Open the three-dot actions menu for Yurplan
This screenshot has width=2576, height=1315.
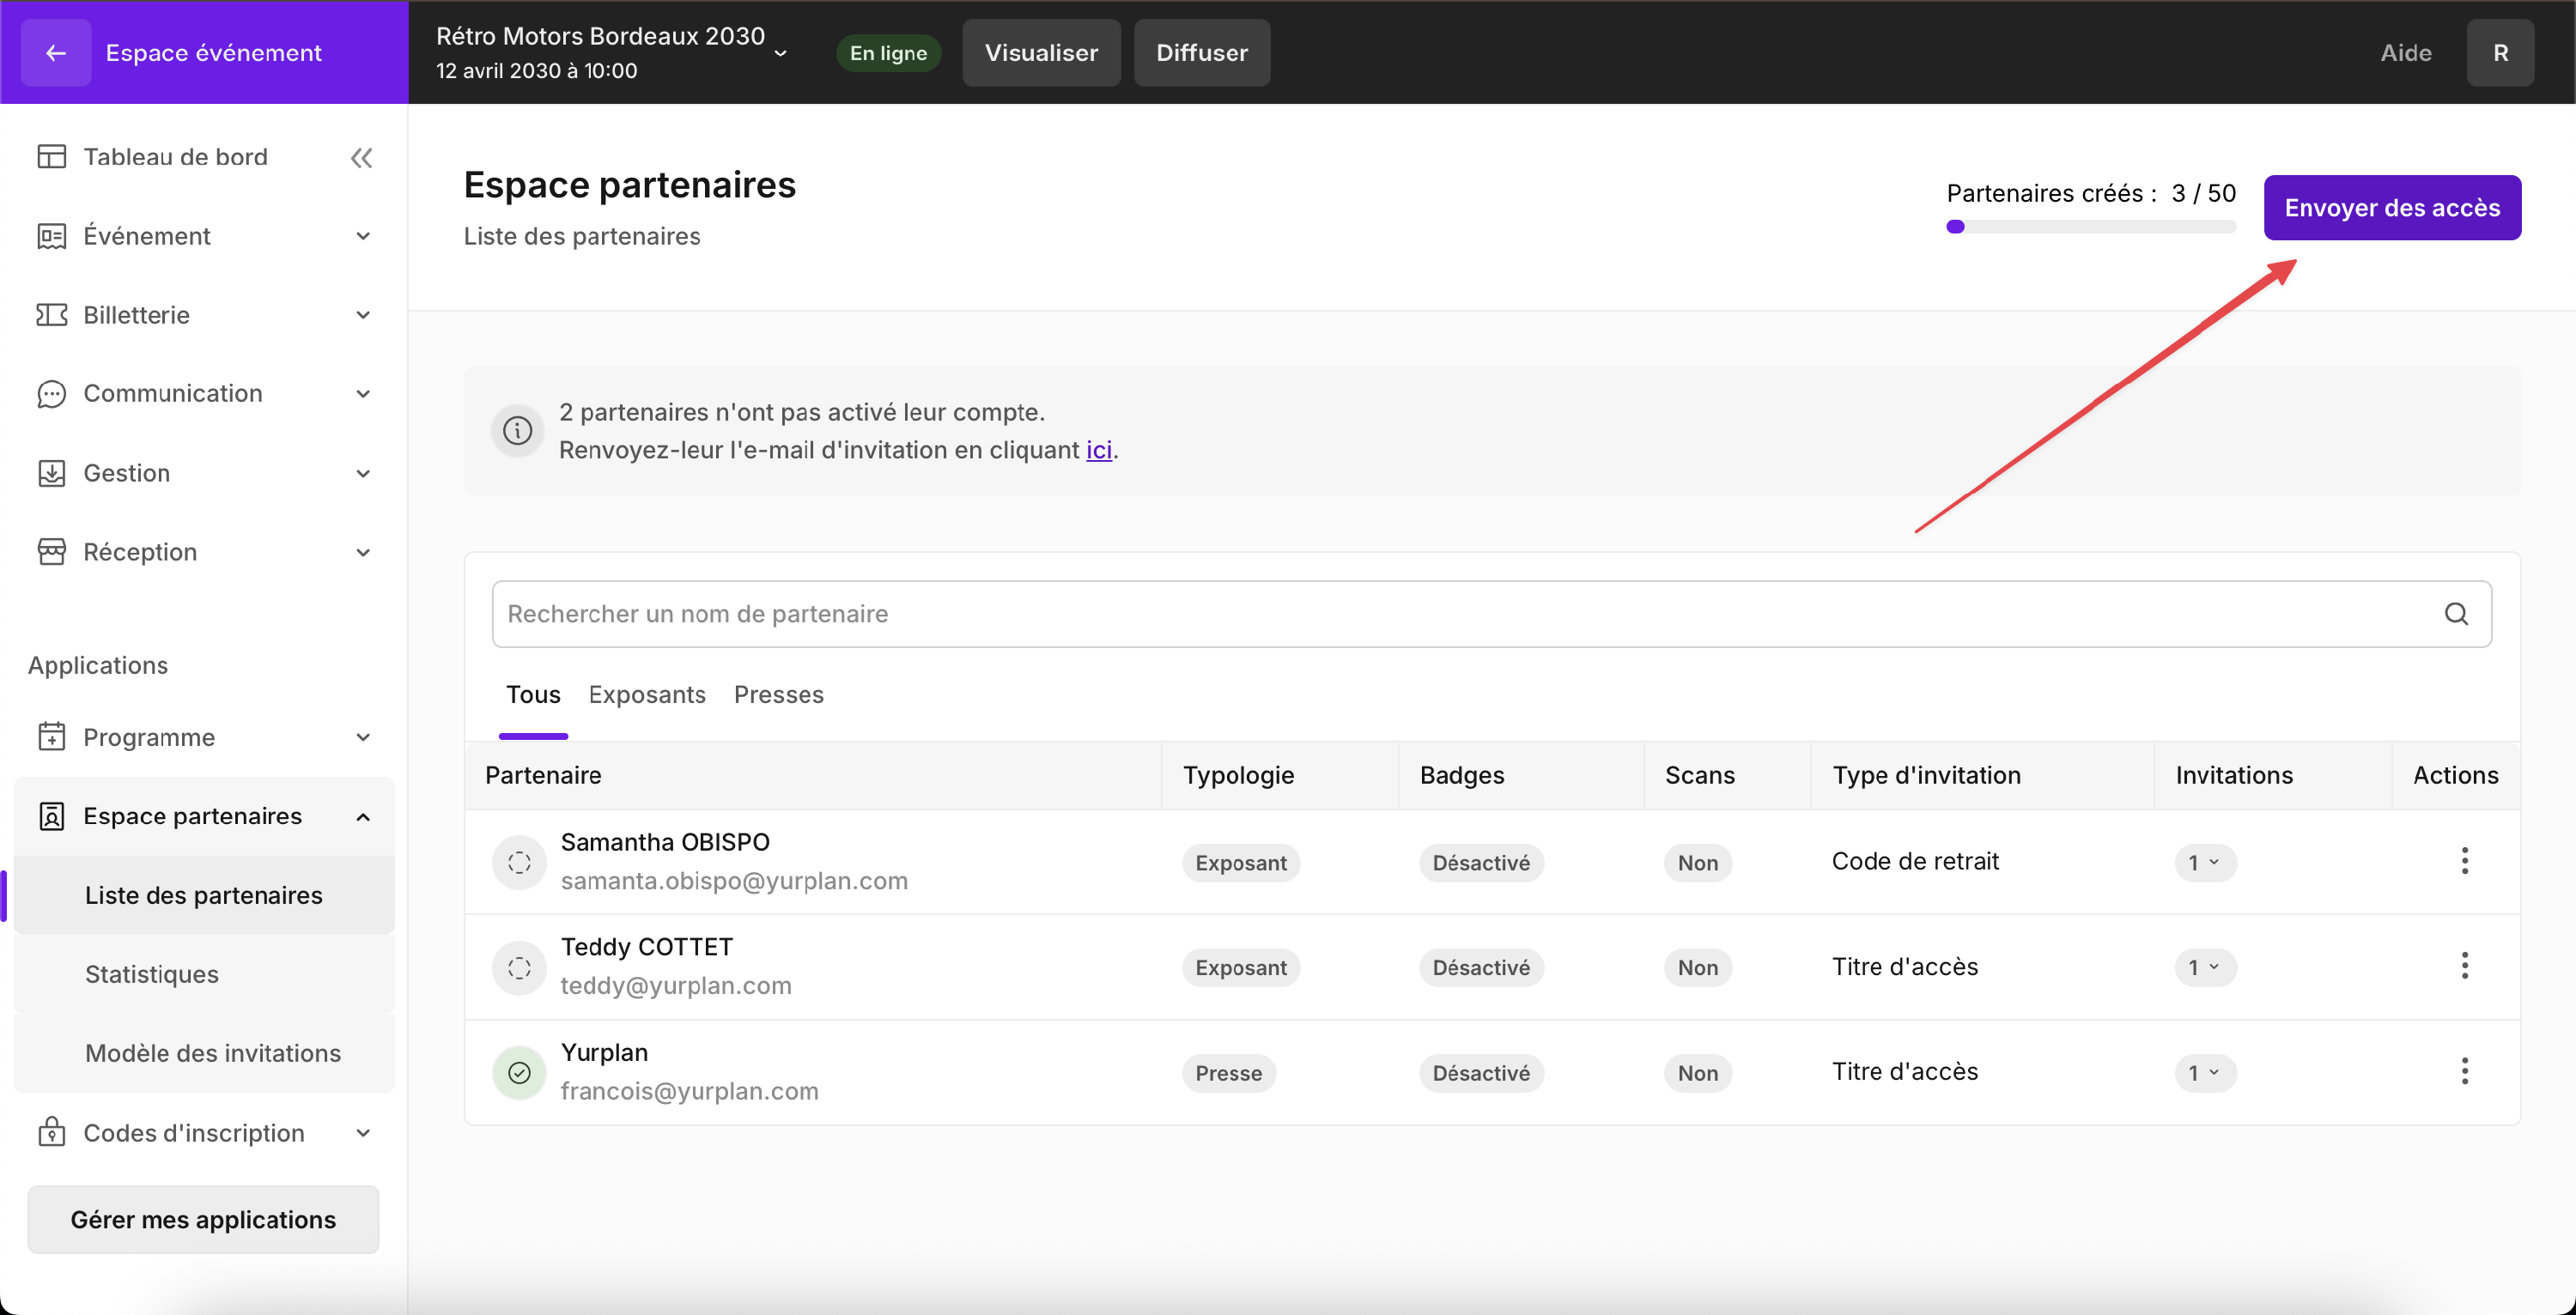point(2464,1071)
